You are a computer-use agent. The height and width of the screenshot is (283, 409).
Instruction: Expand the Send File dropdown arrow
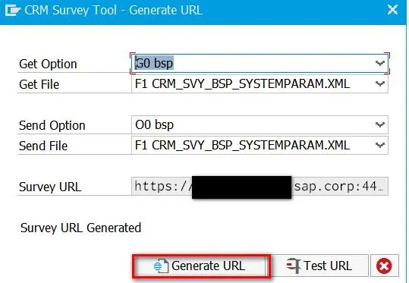[x=380, y=145]
